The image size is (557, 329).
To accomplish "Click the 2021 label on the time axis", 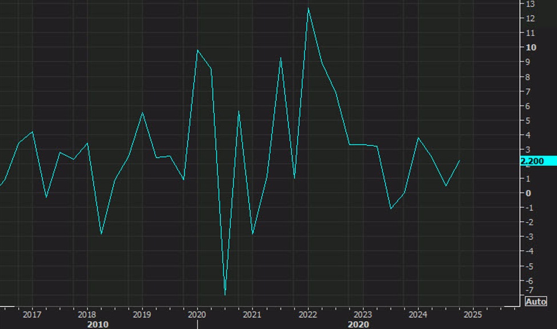I will [253, 314].
